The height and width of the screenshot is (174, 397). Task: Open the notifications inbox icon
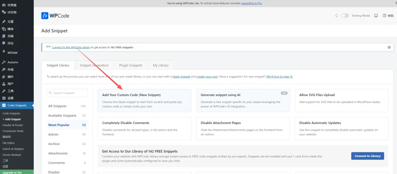tap(376, 16)
